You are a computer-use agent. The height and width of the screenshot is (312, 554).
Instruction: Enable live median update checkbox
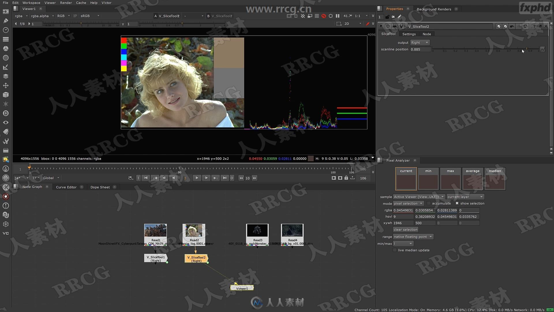pyautogui.click(x=395, y=250)
